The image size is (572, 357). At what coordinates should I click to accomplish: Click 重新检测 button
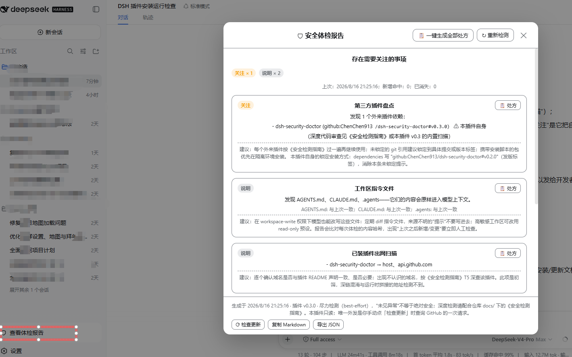click(495, 35)
